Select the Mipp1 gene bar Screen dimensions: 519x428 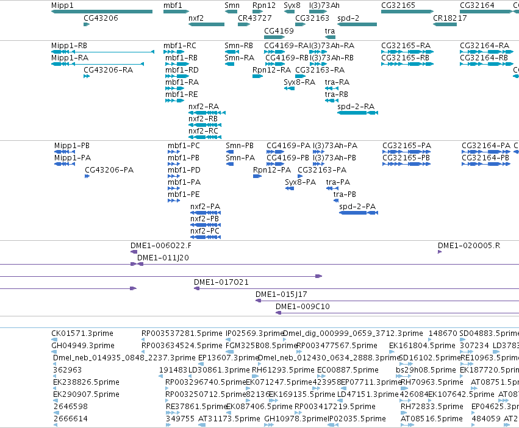(x=102, y=12)
